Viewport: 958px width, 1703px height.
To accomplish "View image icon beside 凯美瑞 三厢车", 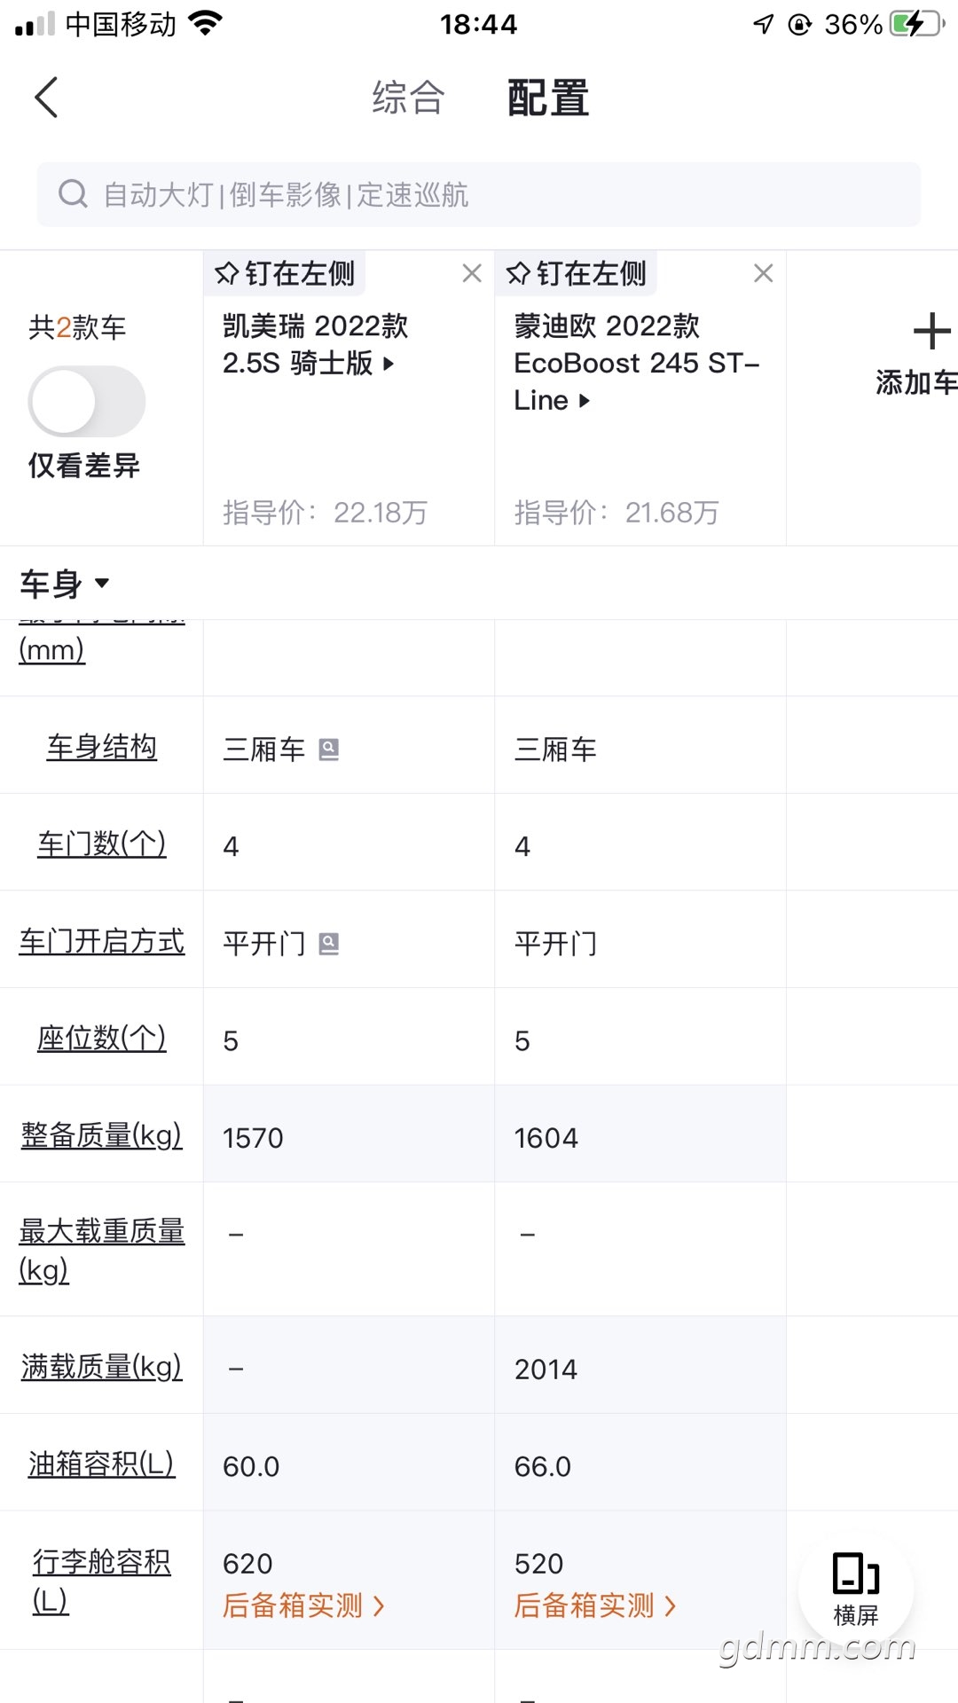I will coord(329,749).
